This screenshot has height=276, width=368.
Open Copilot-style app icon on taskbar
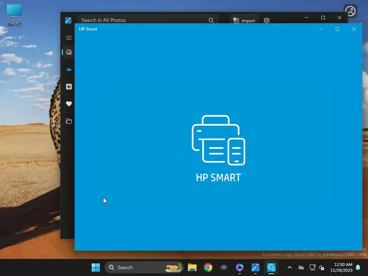240,267
